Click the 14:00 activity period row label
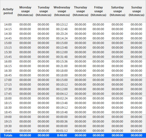 click(8, 24)
